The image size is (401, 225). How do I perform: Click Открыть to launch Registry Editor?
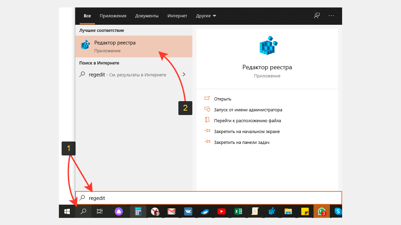[223, 99]
